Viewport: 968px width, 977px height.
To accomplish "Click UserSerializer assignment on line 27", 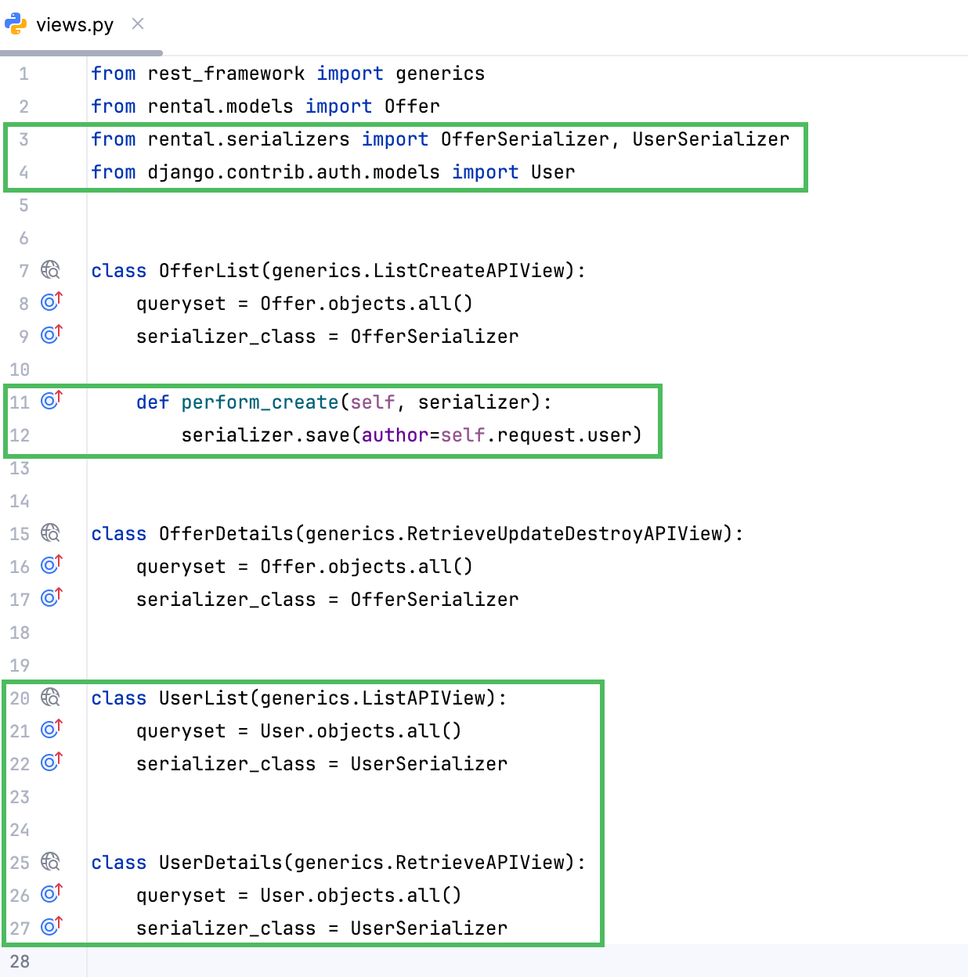I will [428, 928].
